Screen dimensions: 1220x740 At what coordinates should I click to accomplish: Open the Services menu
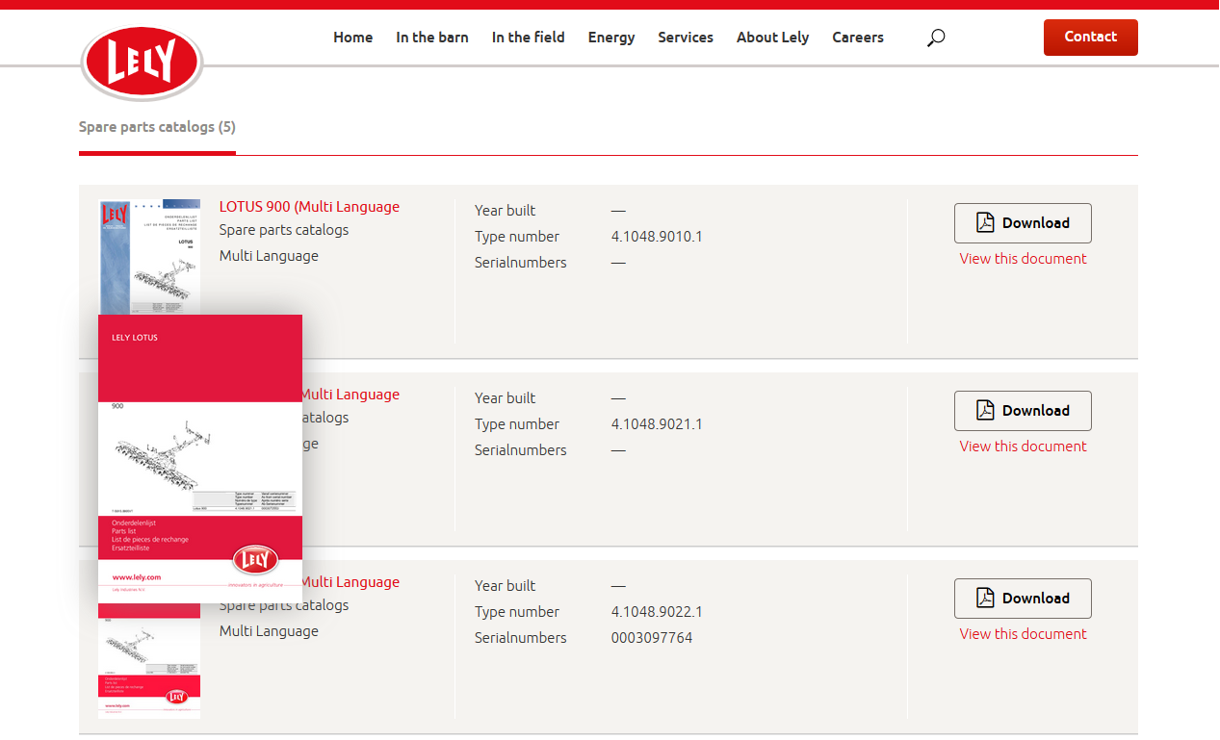pyautogui.click(x=686, y=38)
